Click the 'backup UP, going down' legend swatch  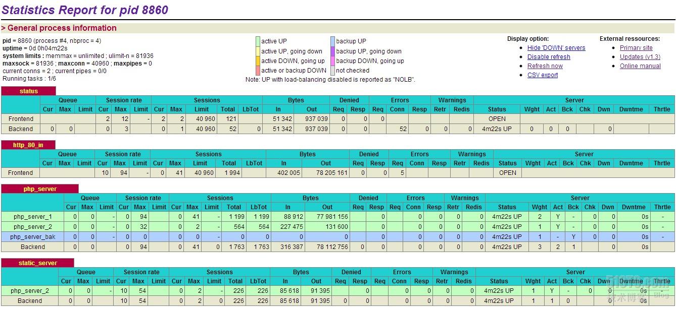pos(333,51)
